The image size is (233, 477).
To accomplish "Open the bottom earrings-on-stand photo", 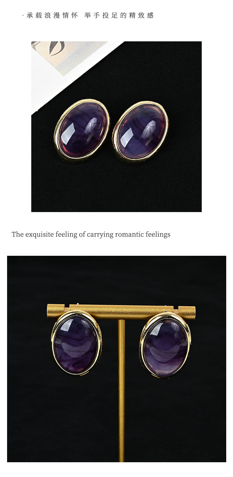I will coord(116,359).
